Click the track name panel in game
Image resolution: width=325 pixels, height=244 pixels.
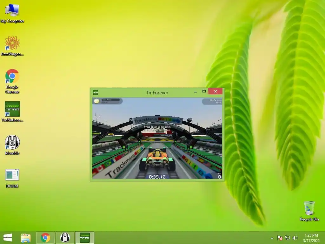pos(212,101)
